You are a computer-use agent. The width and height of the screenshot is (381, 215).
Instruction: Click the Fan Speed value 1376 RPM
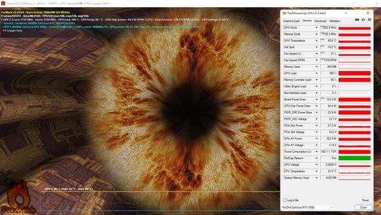[x=330, y=60]
